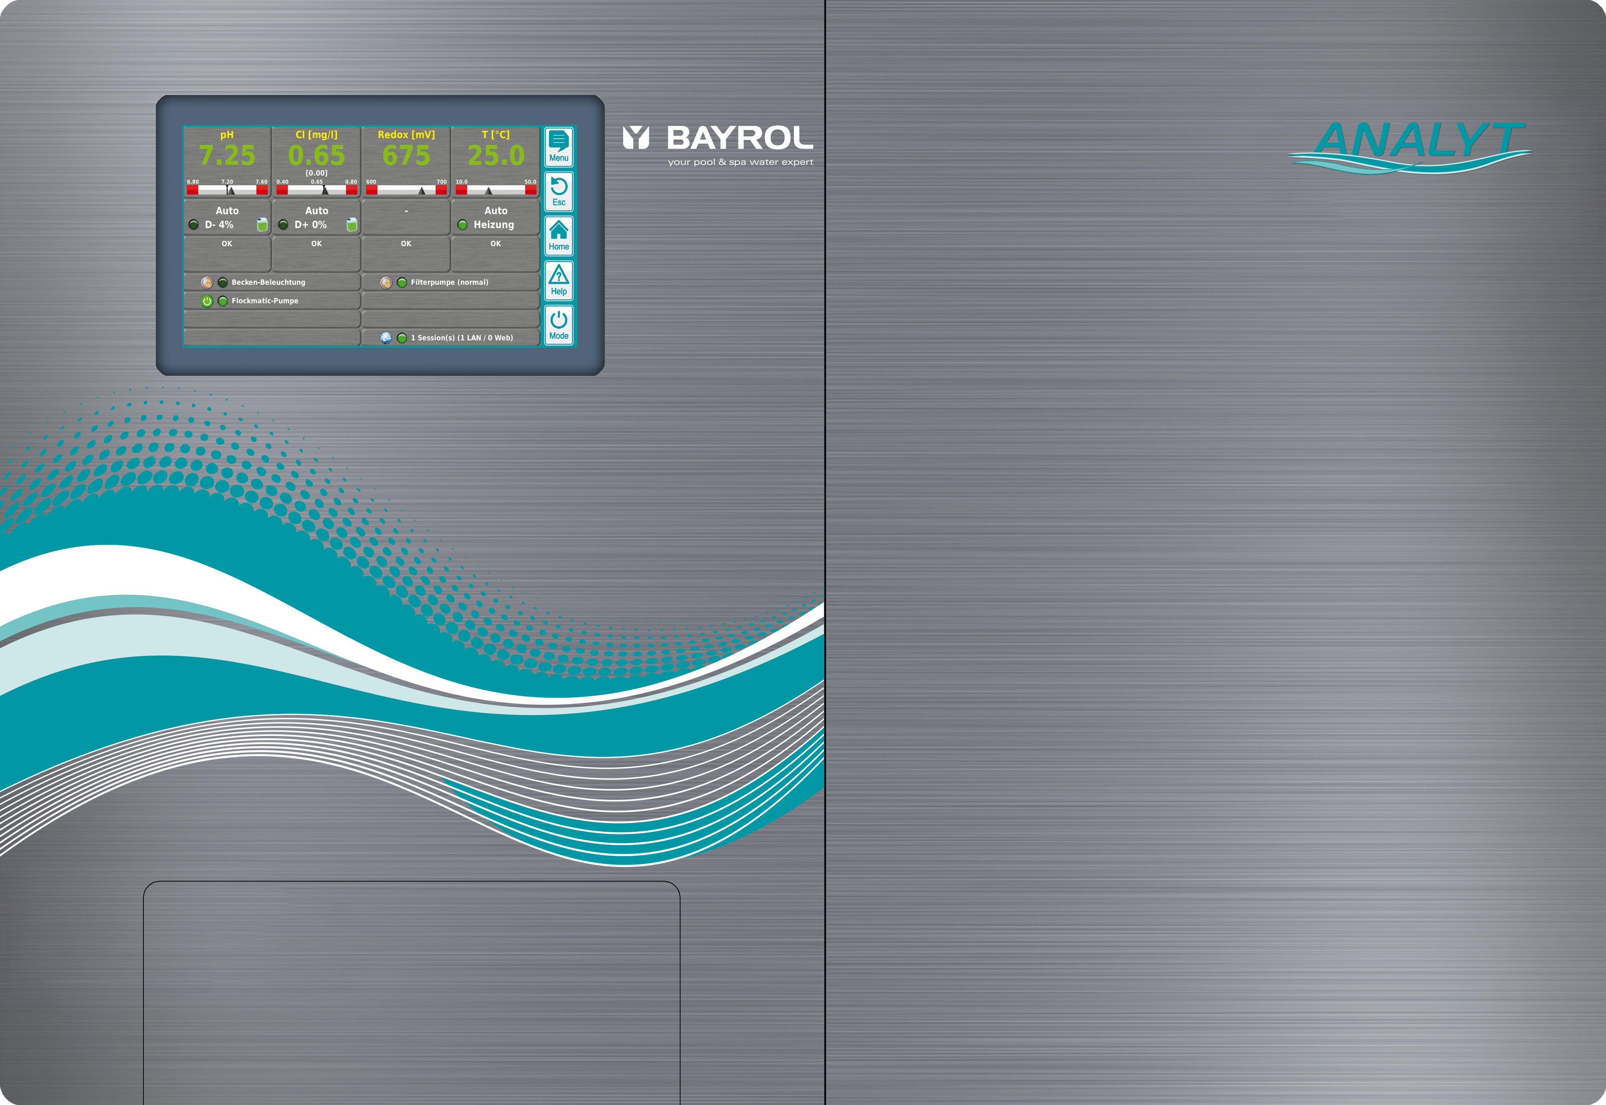Toggle the Flockmatic-Pumpe green power switch

(206, 301)
